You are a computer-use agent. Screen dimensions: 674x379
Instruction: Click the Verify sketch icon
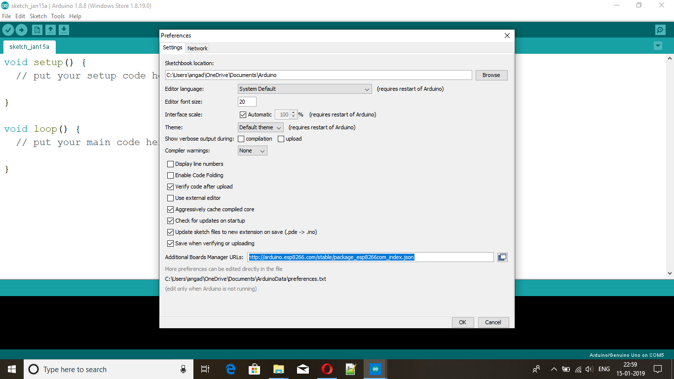8,30
